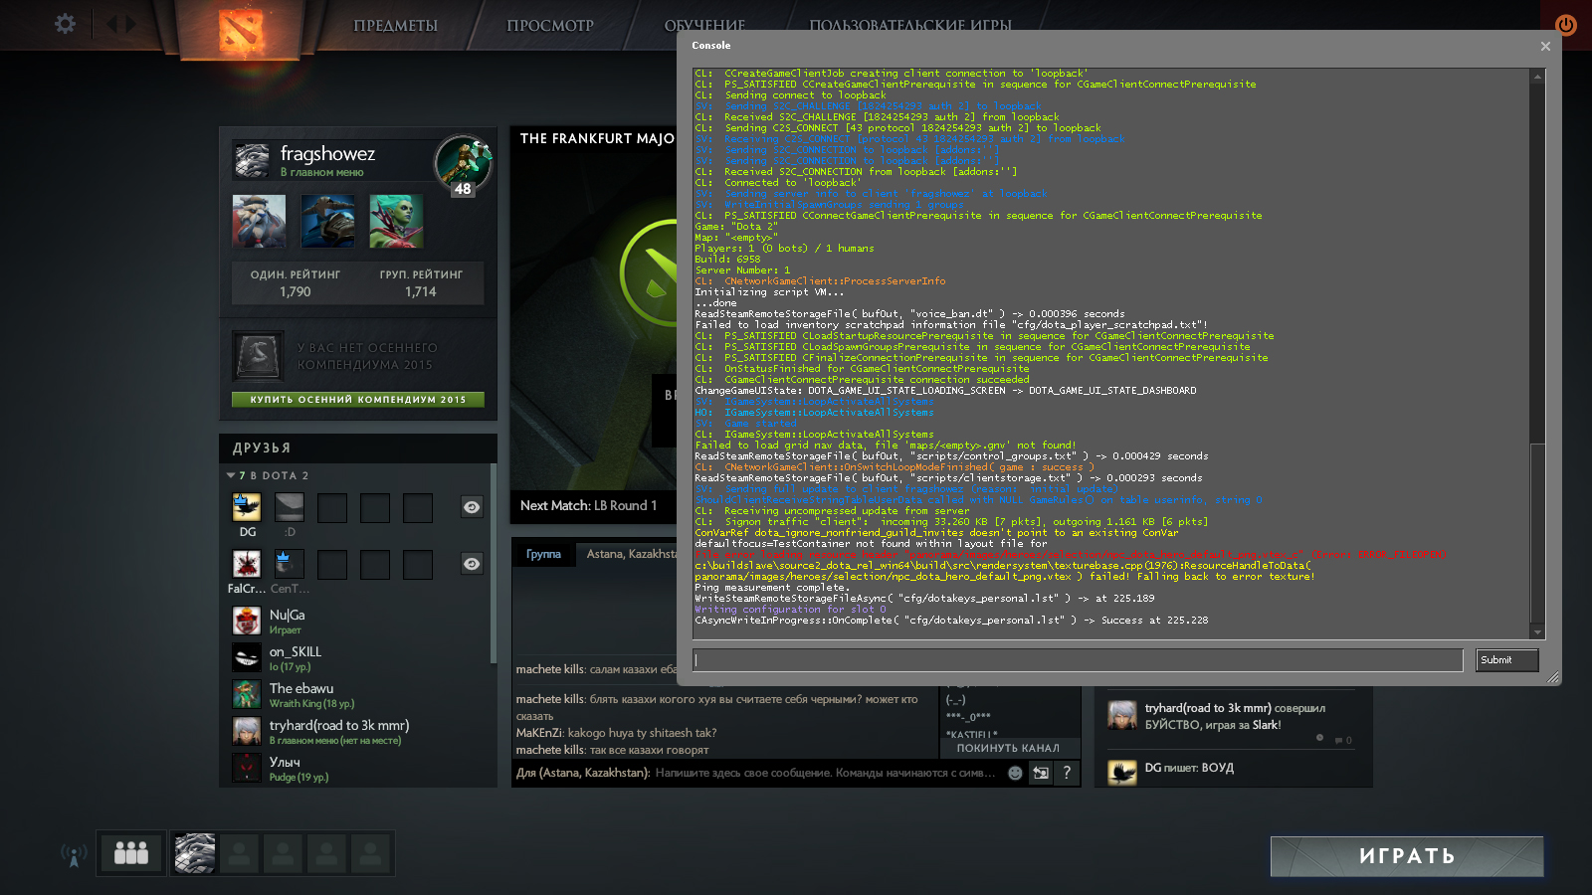Click friend name The ebawu
This screenshot has width=1592, height=895.
(301, 689)
